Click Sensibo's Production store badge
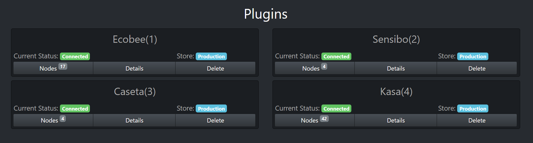533x143 pixels. 472,57
